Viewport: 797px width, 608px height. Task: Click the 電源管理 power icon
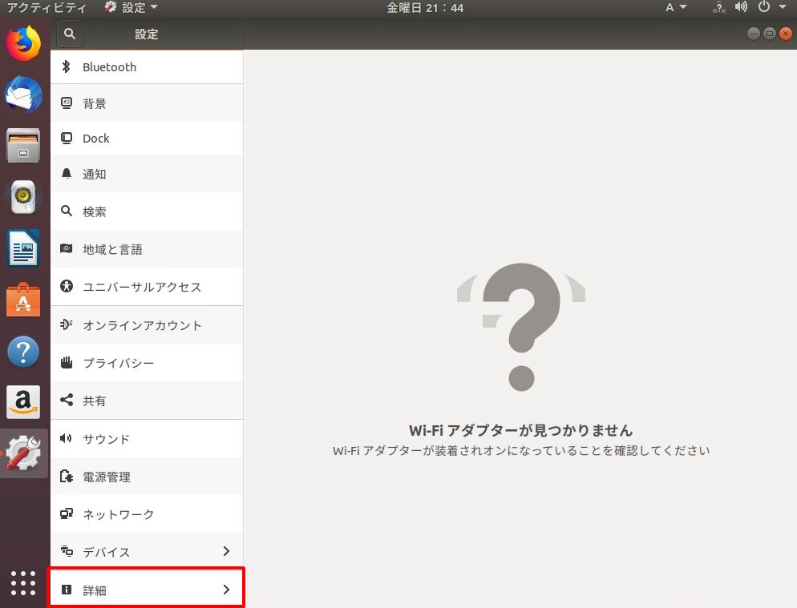point(67,476)
